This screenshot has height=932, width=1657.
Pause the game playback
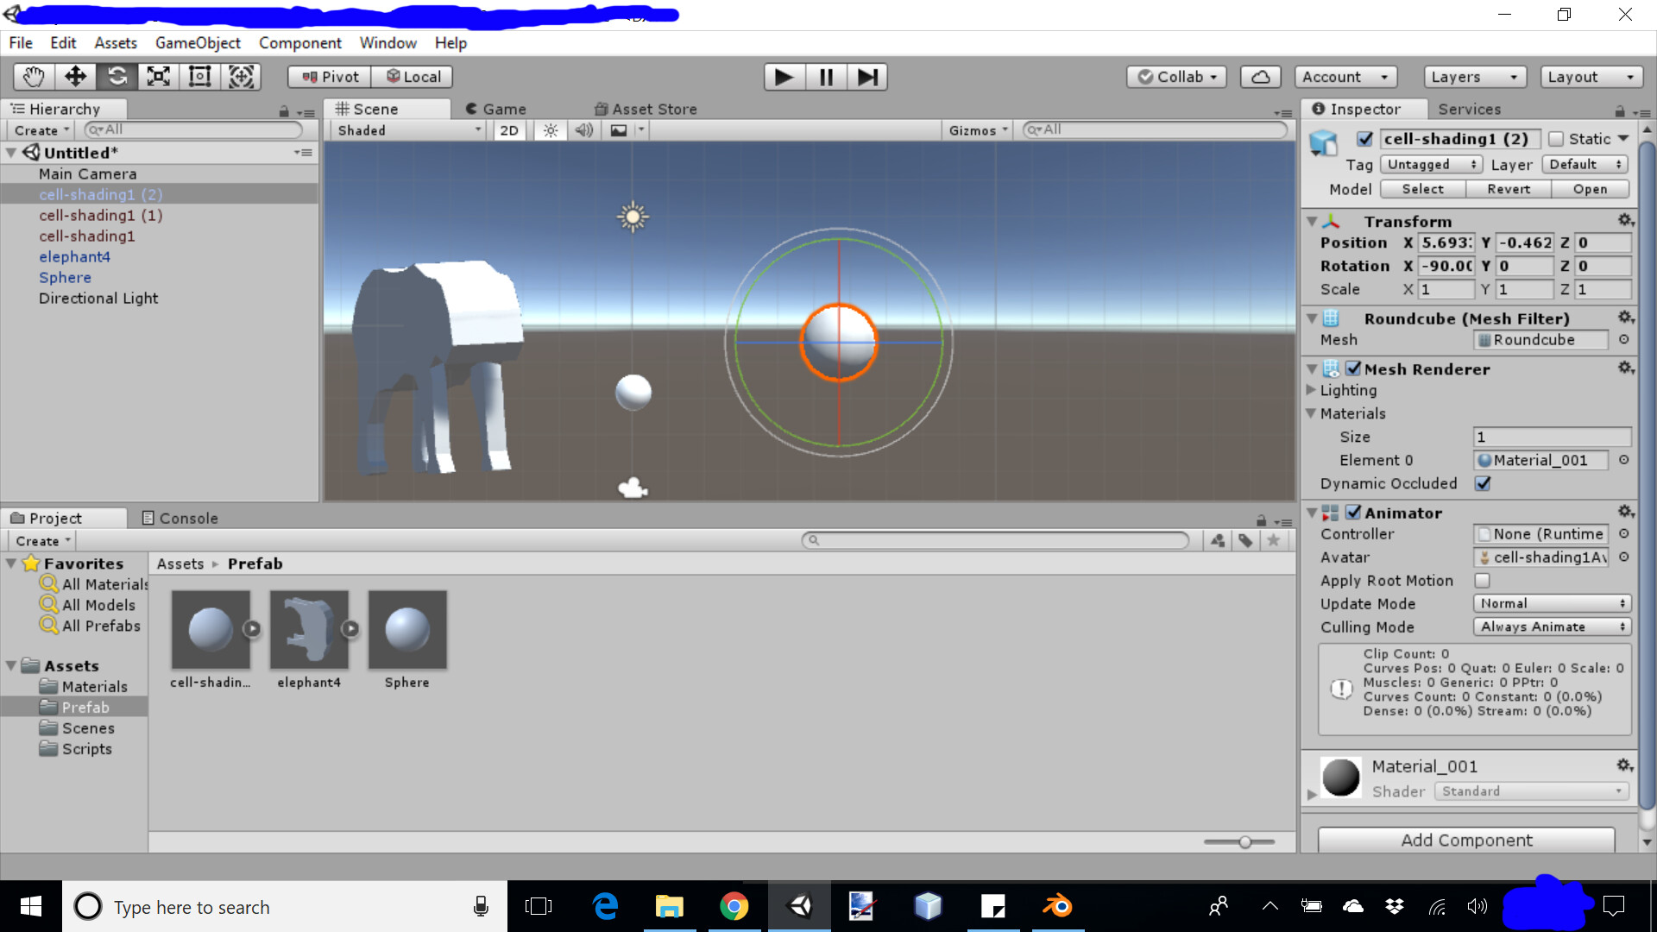click(826, 76)
